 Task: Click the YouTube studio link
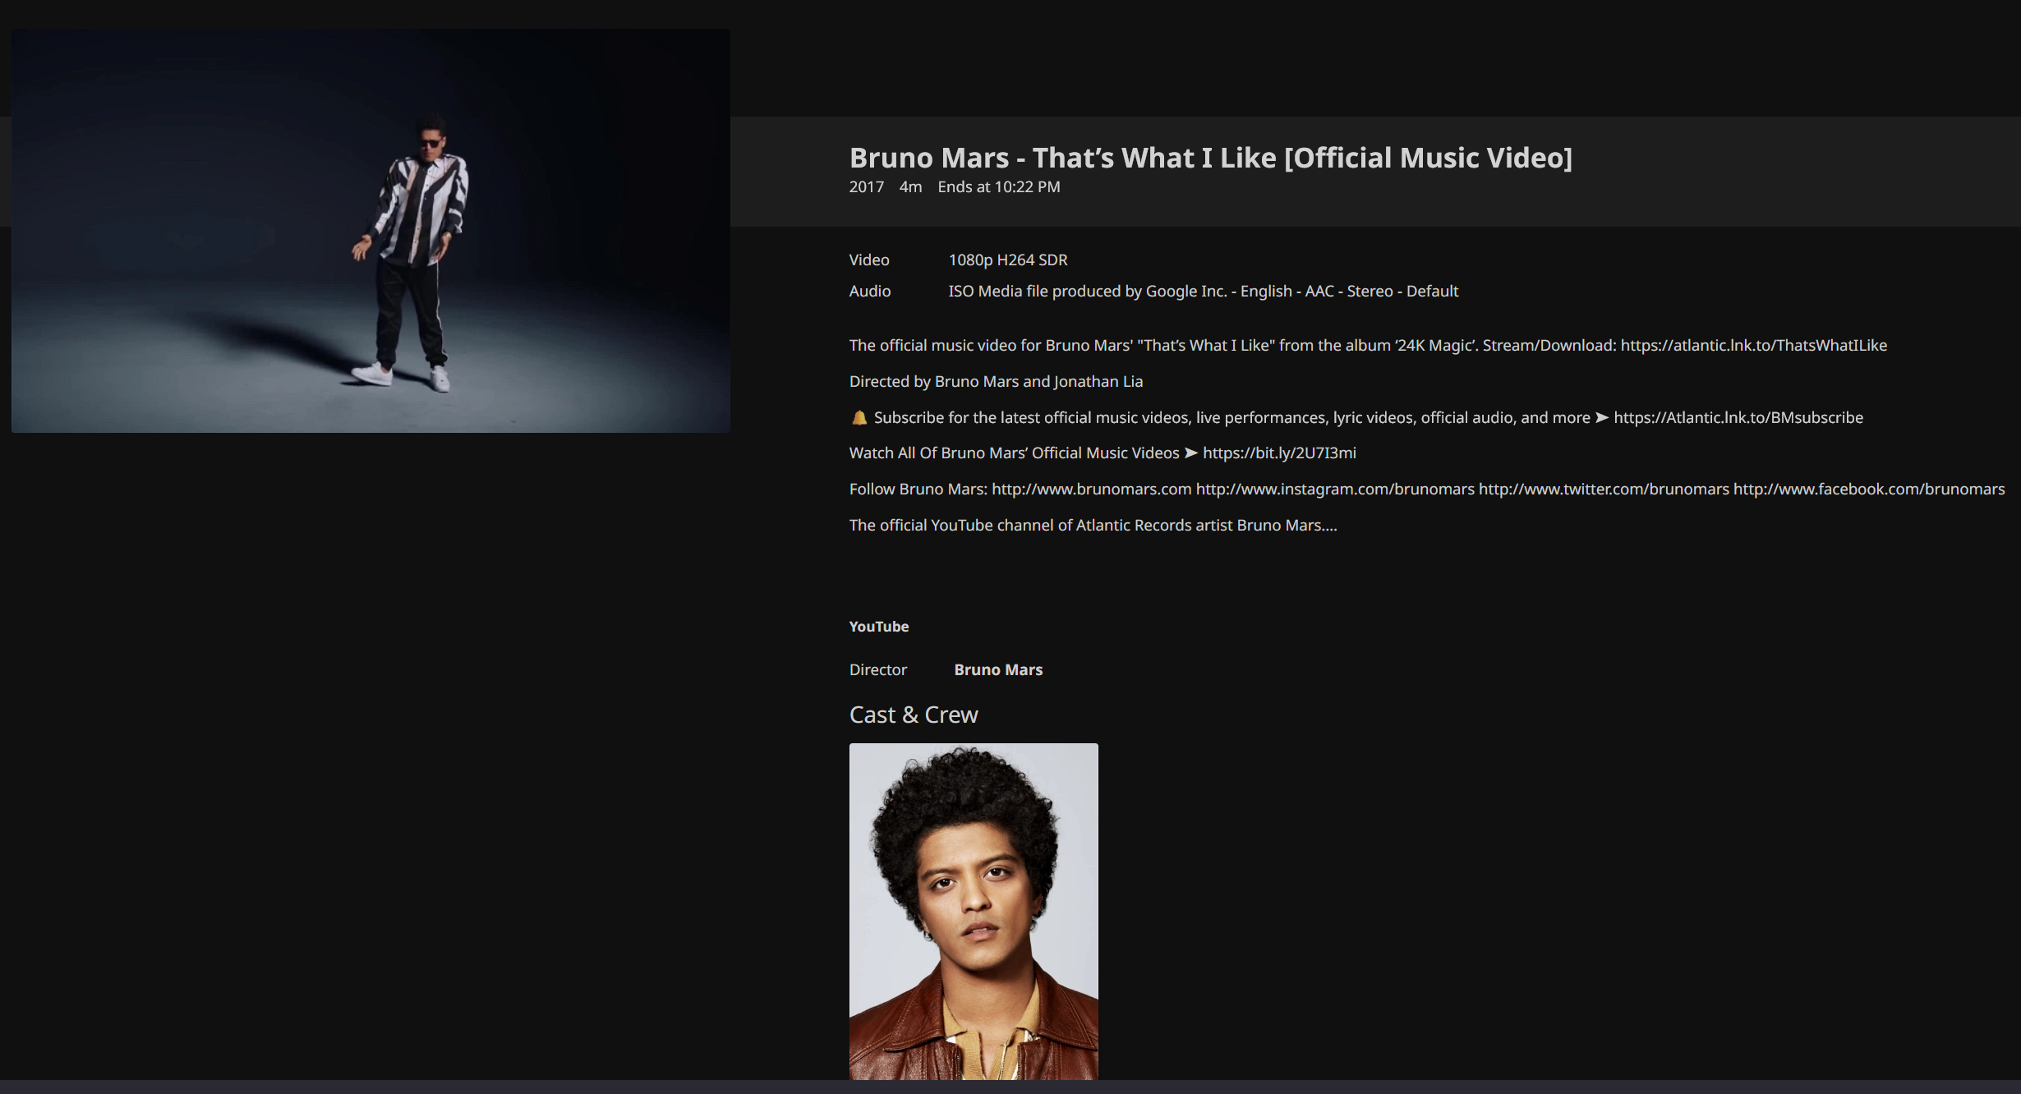[x=878, y=626]
